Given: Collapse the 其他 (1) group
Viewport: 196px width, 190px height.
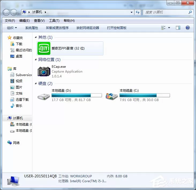Looking at the screenshot, I should (36, 37).
